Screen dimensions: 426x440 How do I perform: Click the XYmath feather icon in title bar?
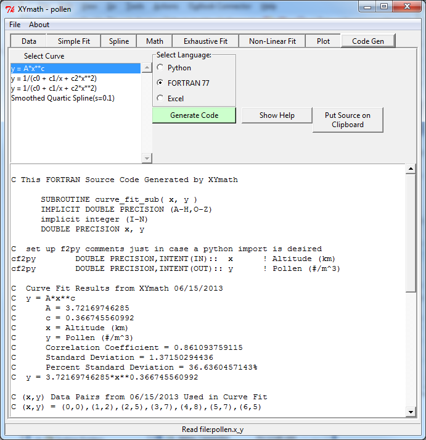(x=10, y=7)
